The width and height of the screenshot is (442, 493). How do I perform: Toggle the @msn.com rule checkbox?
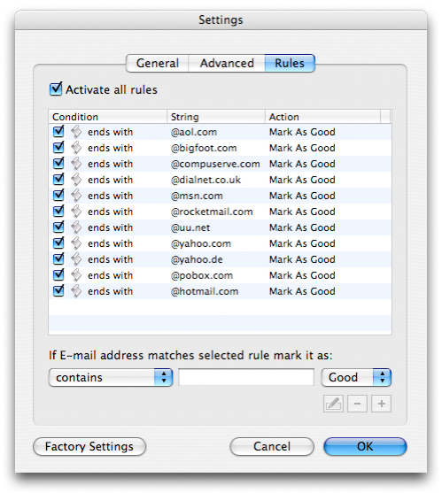(58, 195)
